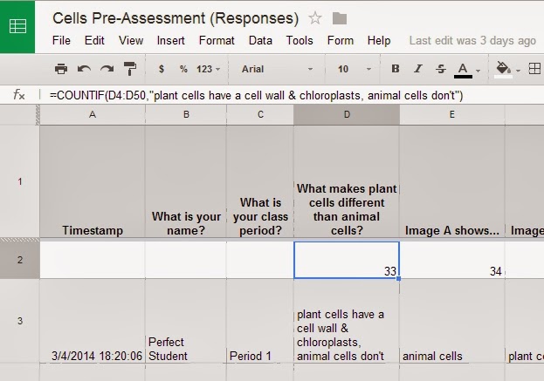544x381 pixels.
Task: Click the Redo arrow icon
Action: (x=107, y=69)
